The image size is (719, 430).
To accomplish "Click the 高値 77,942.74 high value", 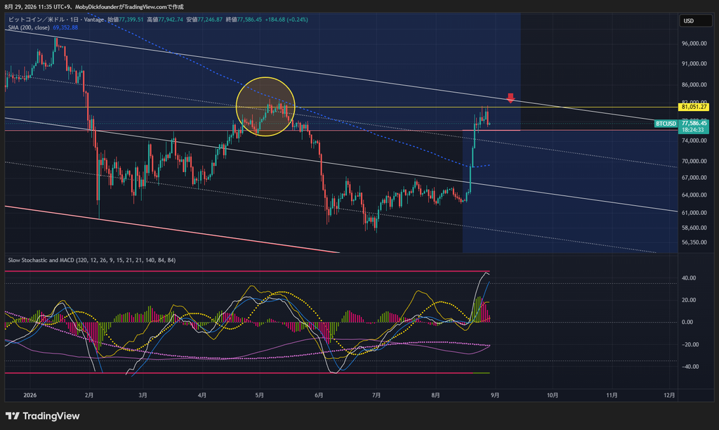I will coord(165,20).
